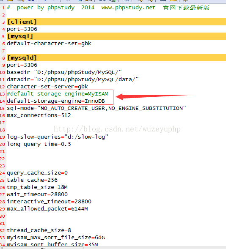Click the log-slow-queries="d:/slow-log" line
This screenshot has height=249, width=226.
pyautogui.click(x=58, y=137)
